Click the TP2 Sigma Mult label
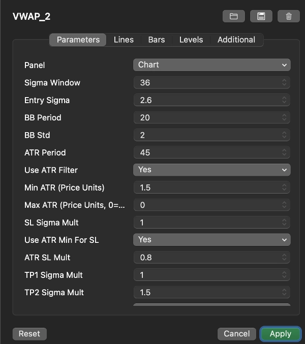 54,293
